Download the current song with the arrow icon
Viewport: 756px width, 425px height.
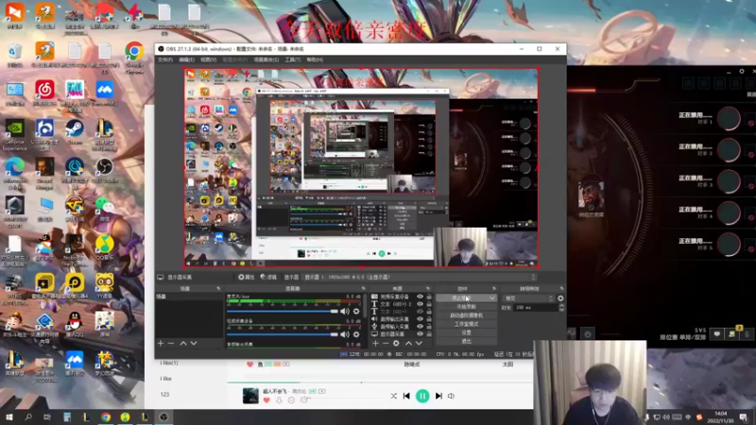coord(279,399)
